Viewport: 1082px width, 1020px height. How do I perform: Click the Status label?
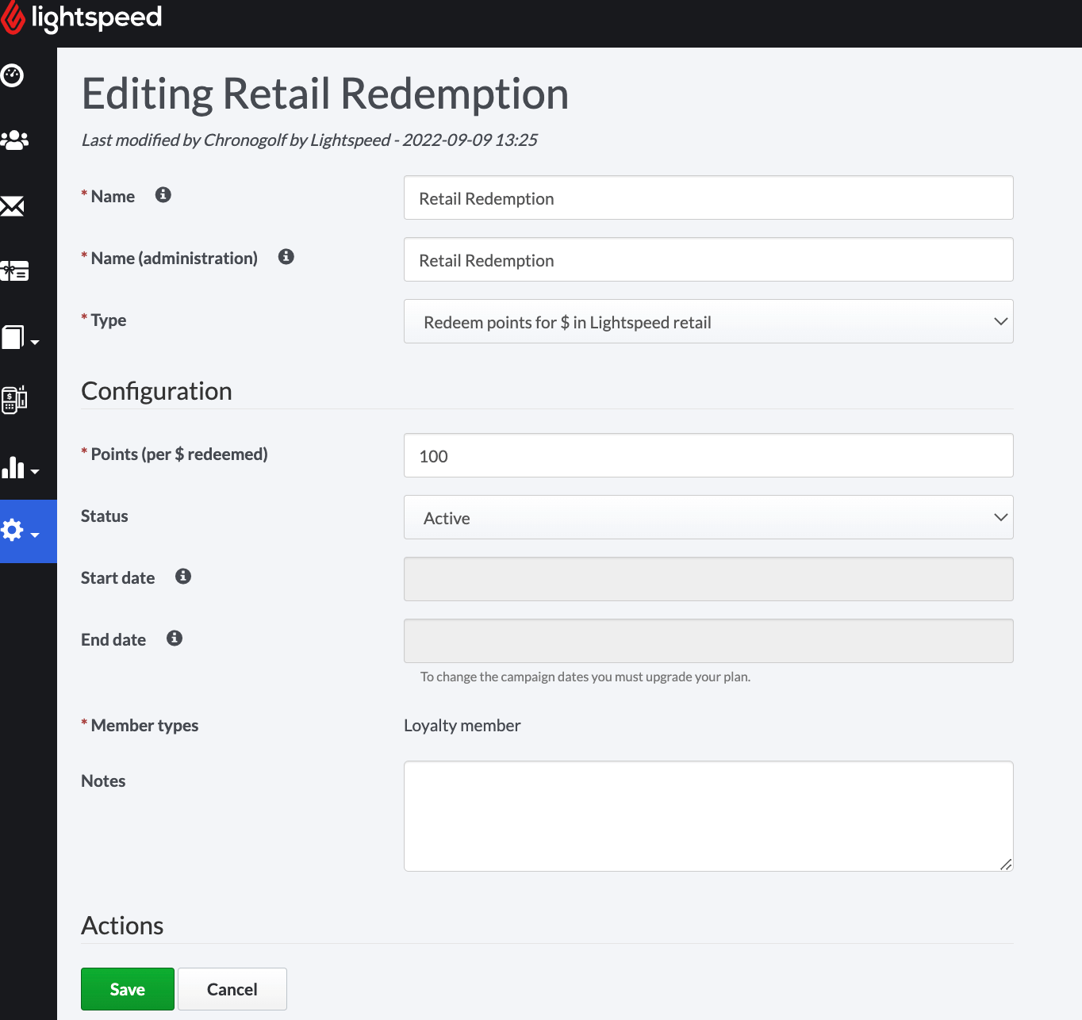coord(105,516)
